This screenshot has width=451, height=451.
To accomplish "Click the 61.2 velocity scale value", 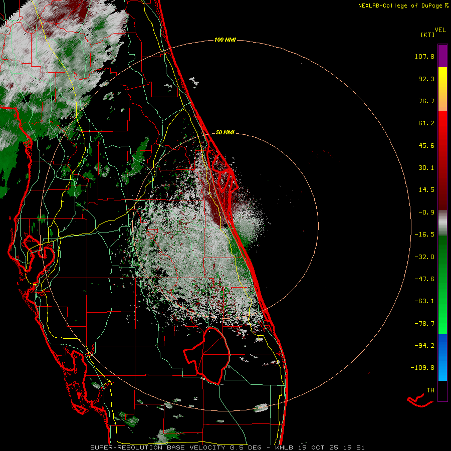I will 426,123.
